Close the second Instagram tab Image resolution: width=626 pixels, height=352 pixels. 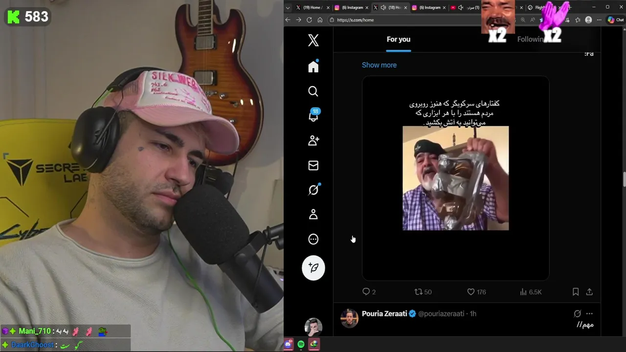(x=444, y=7)
